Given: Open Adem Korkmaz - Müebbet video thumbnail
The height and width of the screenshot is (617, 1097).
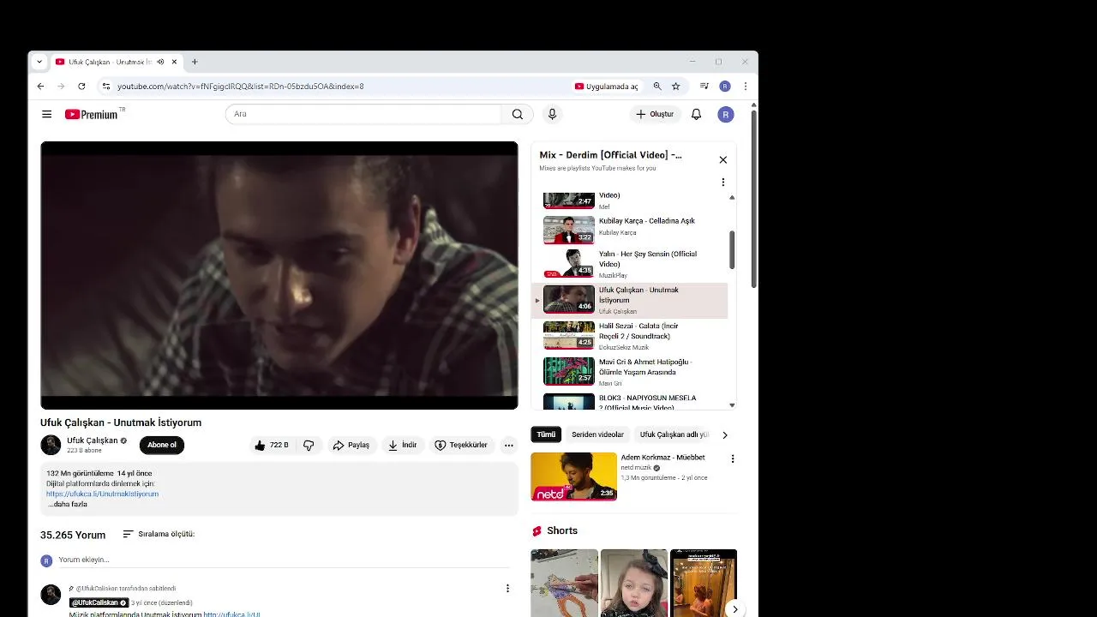Looking at the screenshot, I should click(573, 476).
